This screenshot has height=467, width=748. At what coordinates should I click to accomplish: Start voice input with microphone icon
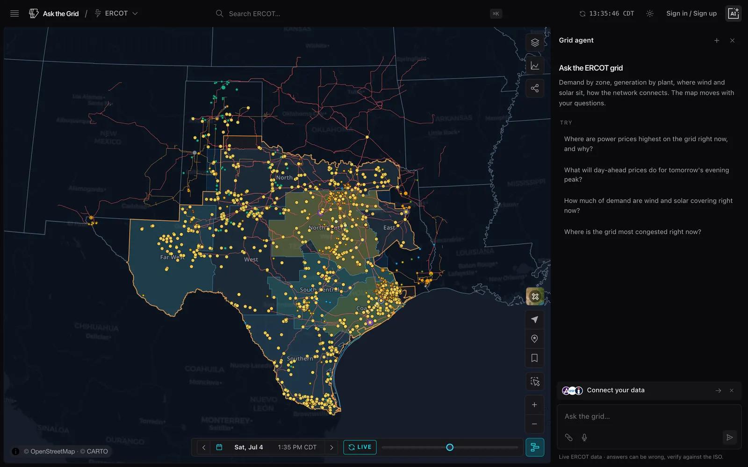[584, 438]
